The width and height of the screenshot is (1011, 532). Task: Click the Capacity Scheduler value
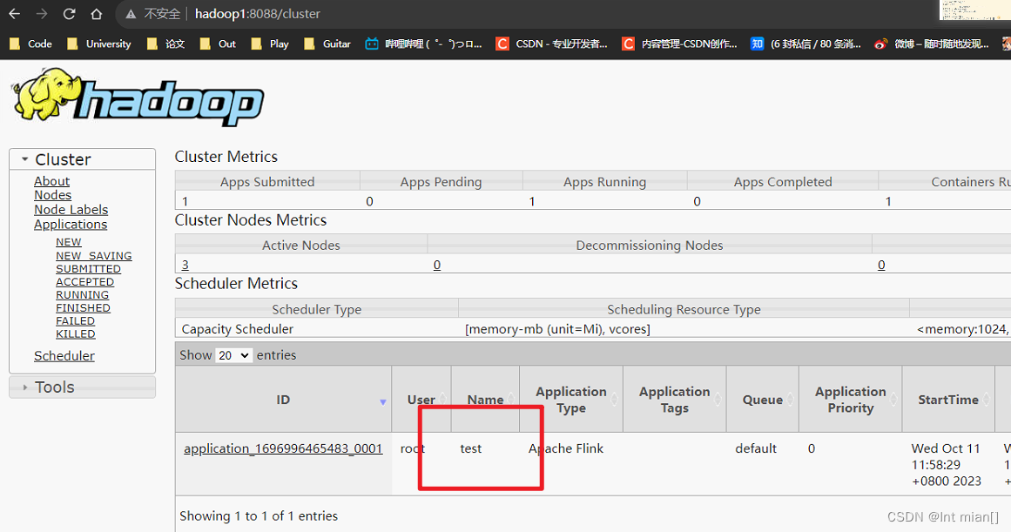(237, 329)
